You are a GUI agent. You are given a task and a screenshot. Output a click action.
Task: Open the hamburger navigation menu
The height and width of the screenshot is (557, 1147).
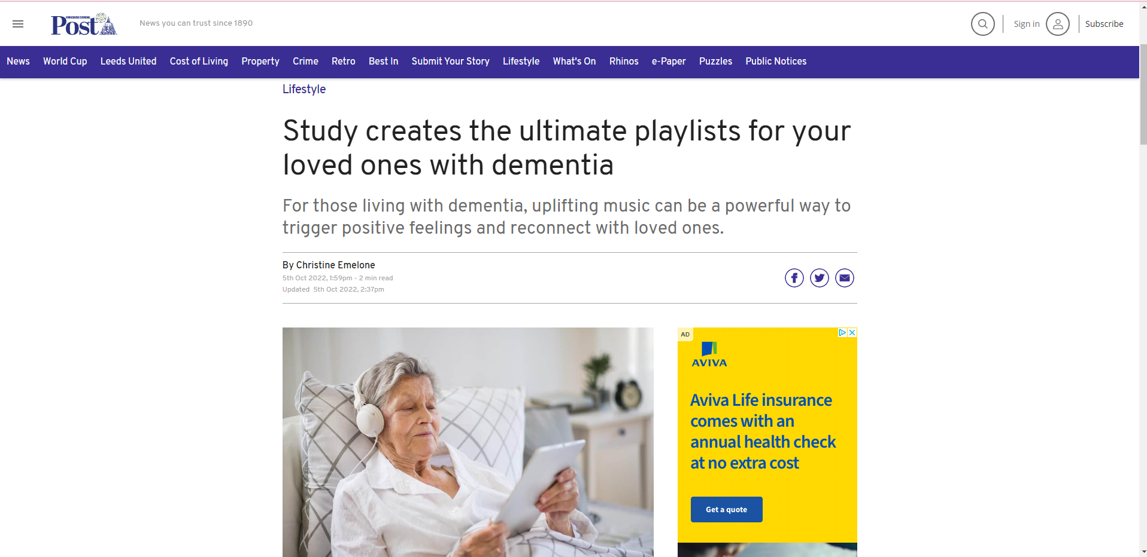point(18,24)
